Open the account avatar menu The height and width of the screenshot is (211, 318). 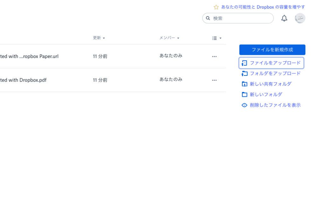point(300,18)
